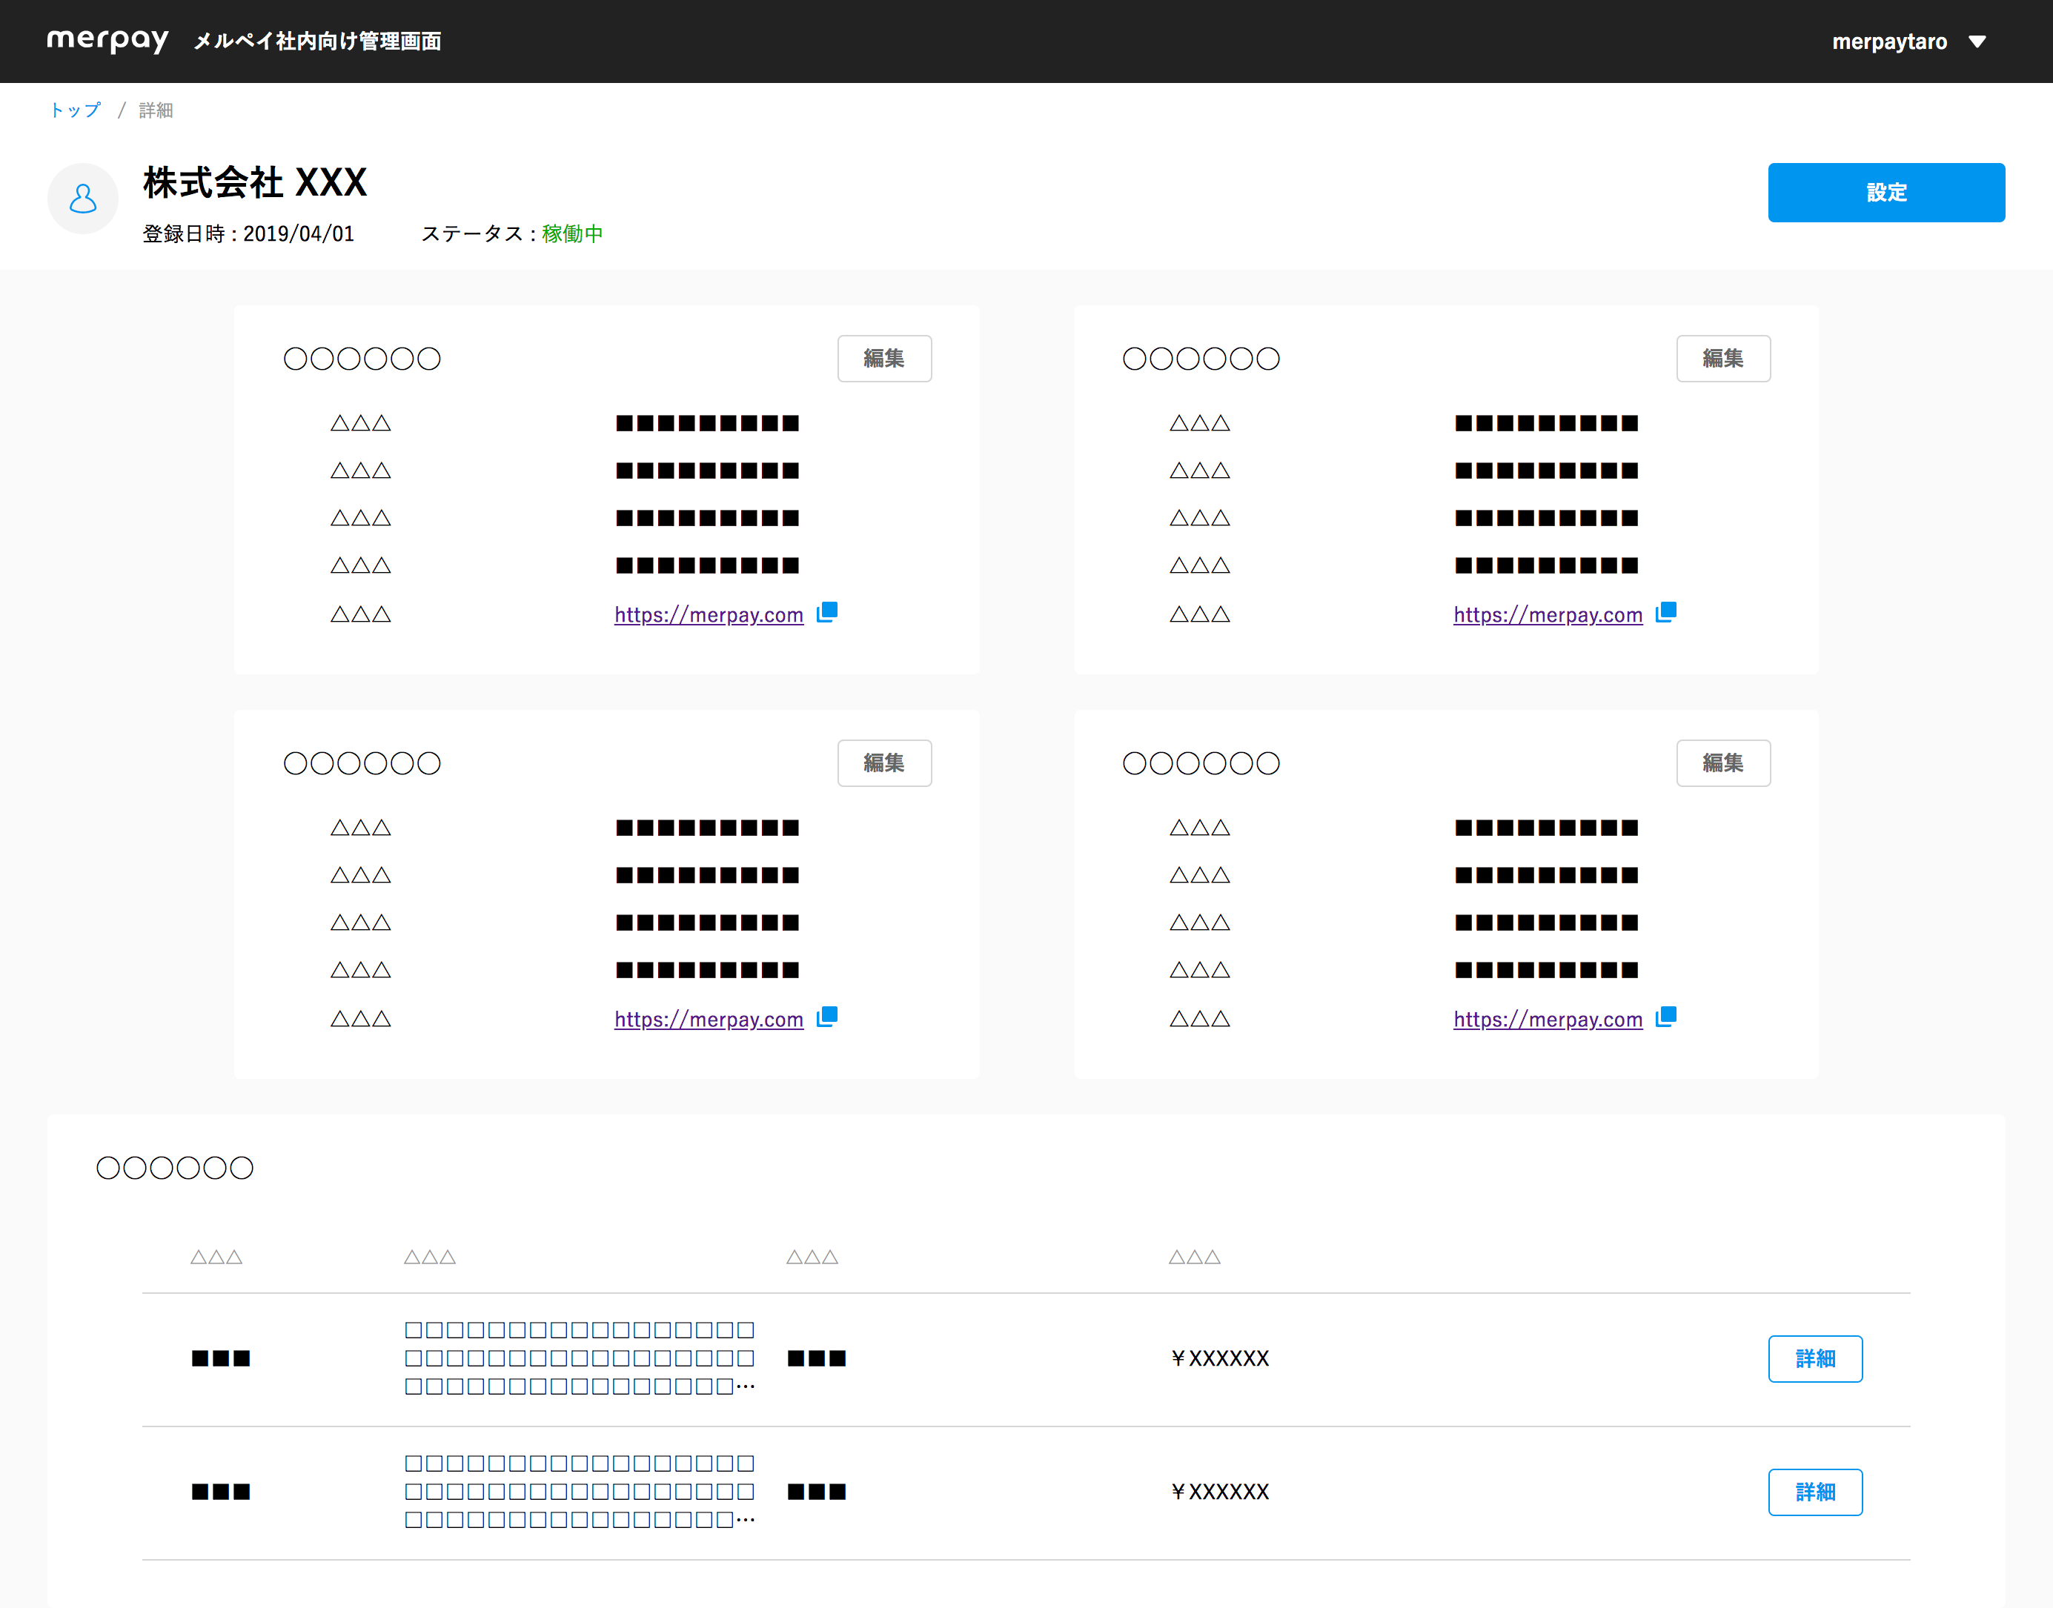
Task: Open the 設定 settings button
Action: 1886,192
